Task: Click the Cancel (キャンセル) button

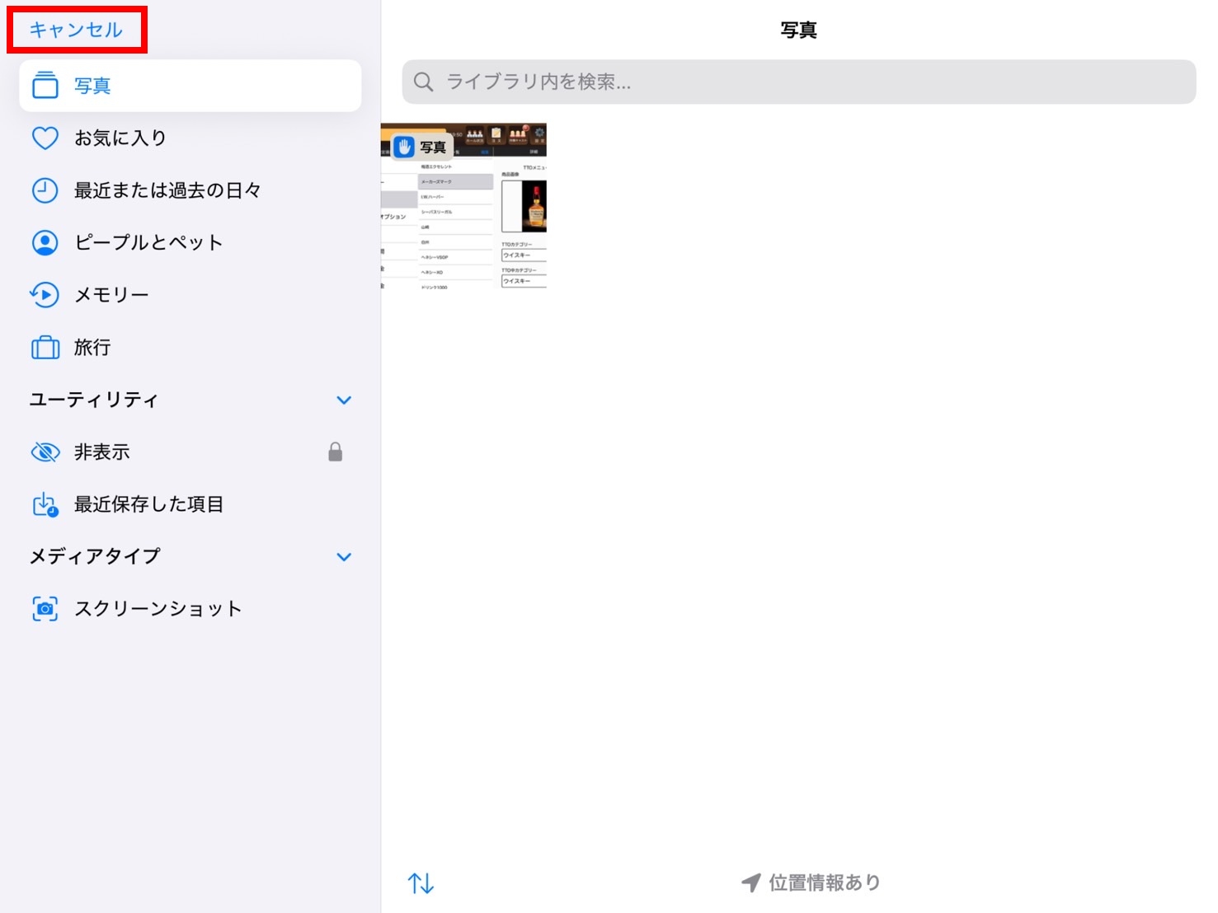Action: click(76, 30)
